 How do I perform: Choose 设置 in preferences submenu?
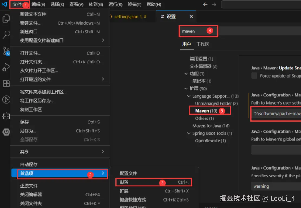(x=154, y=182)
